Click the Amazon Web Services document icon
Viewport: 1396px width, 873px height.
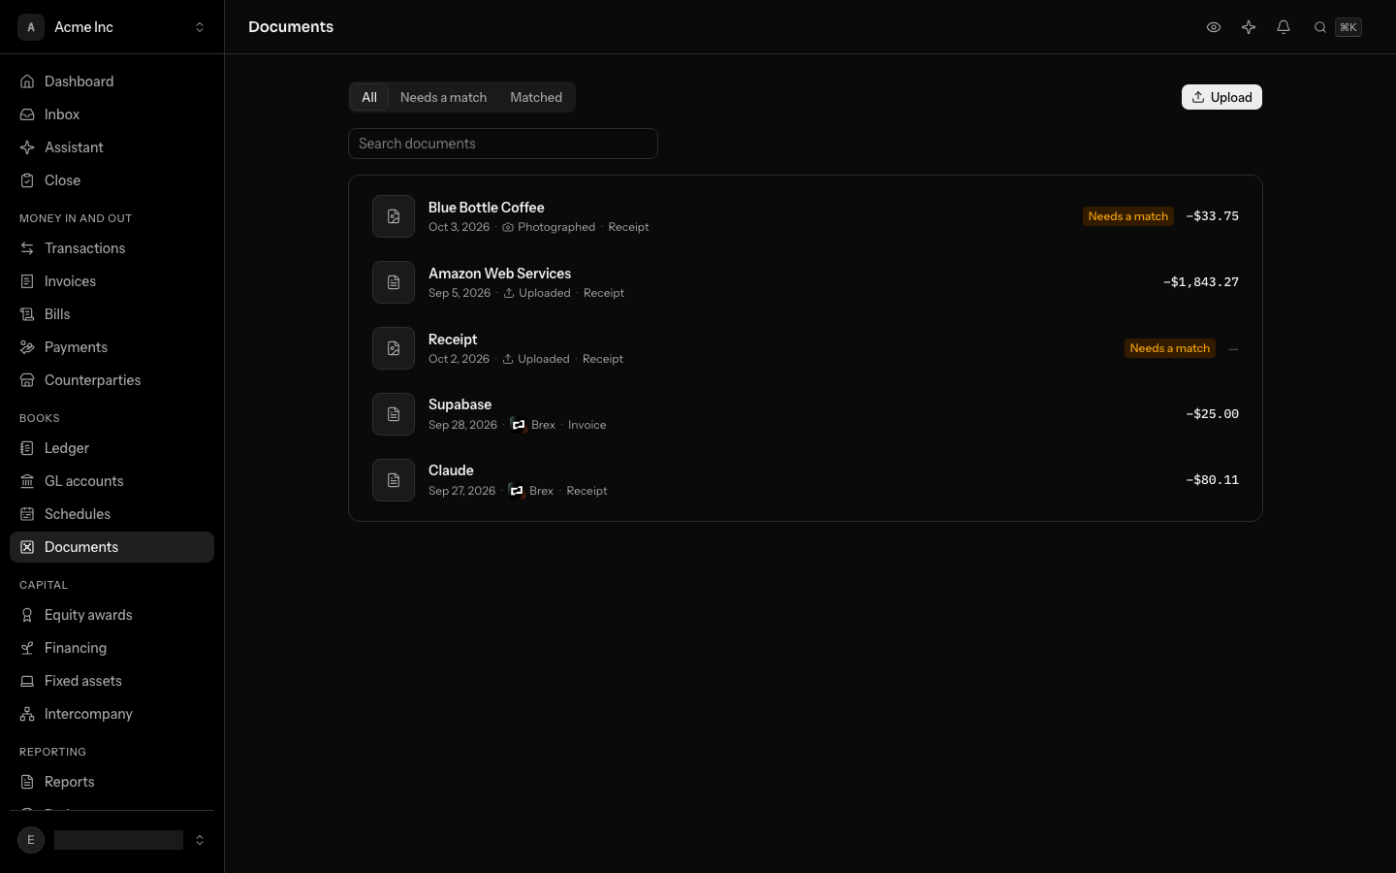coord(394,282)
